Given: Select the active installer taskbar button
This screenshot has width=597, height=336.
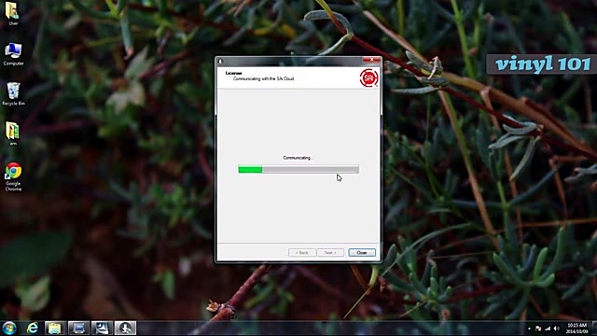Looking at the screenshot, I should coord(125,328).
